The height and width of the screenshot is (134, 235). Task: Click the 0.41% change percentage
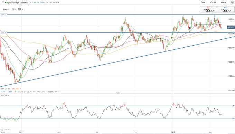[39, 2]
